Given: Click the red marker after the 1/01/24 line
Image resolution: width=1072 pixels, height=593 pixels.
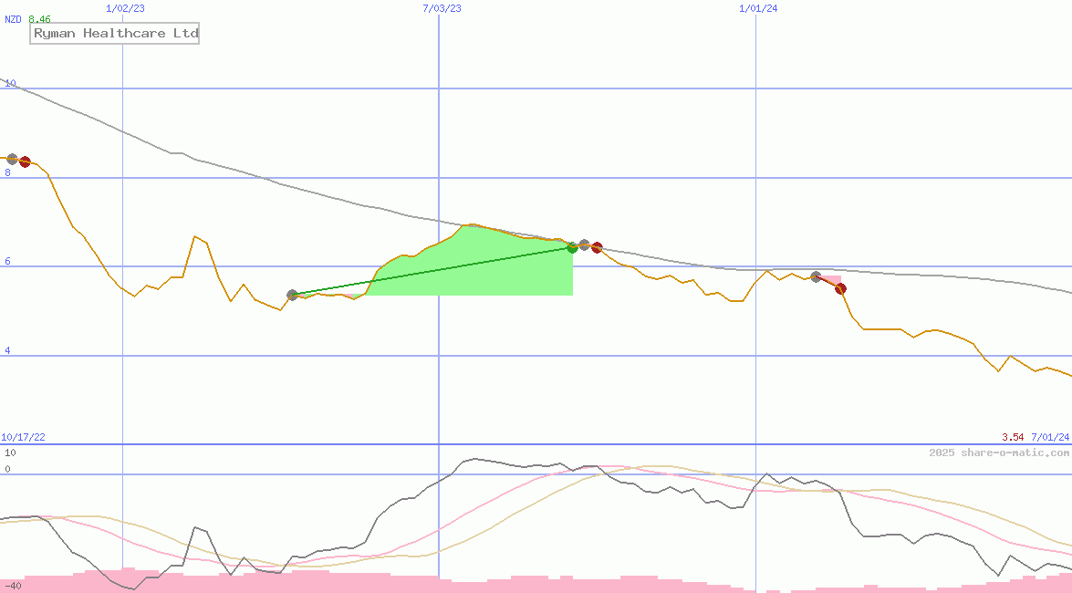Looking at the screenshot, I should (x=840, y=288).
